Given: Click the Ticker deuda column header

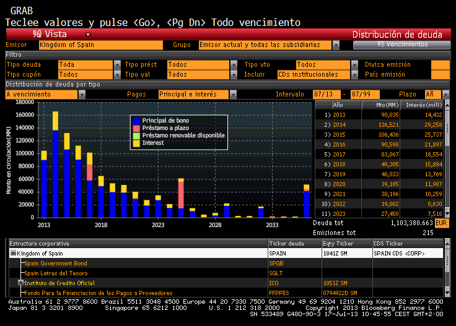Looking at the screenshot, I should click(x=294, y=244).
